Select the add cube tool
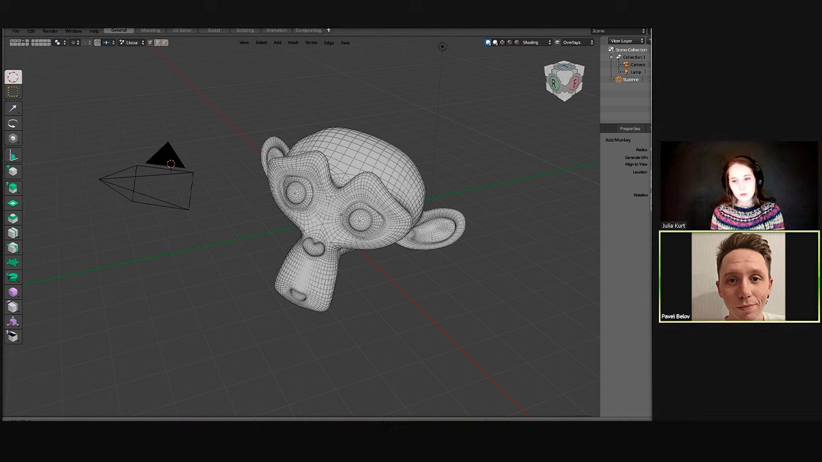Screen dimensions: 822x462 point(13,171)
